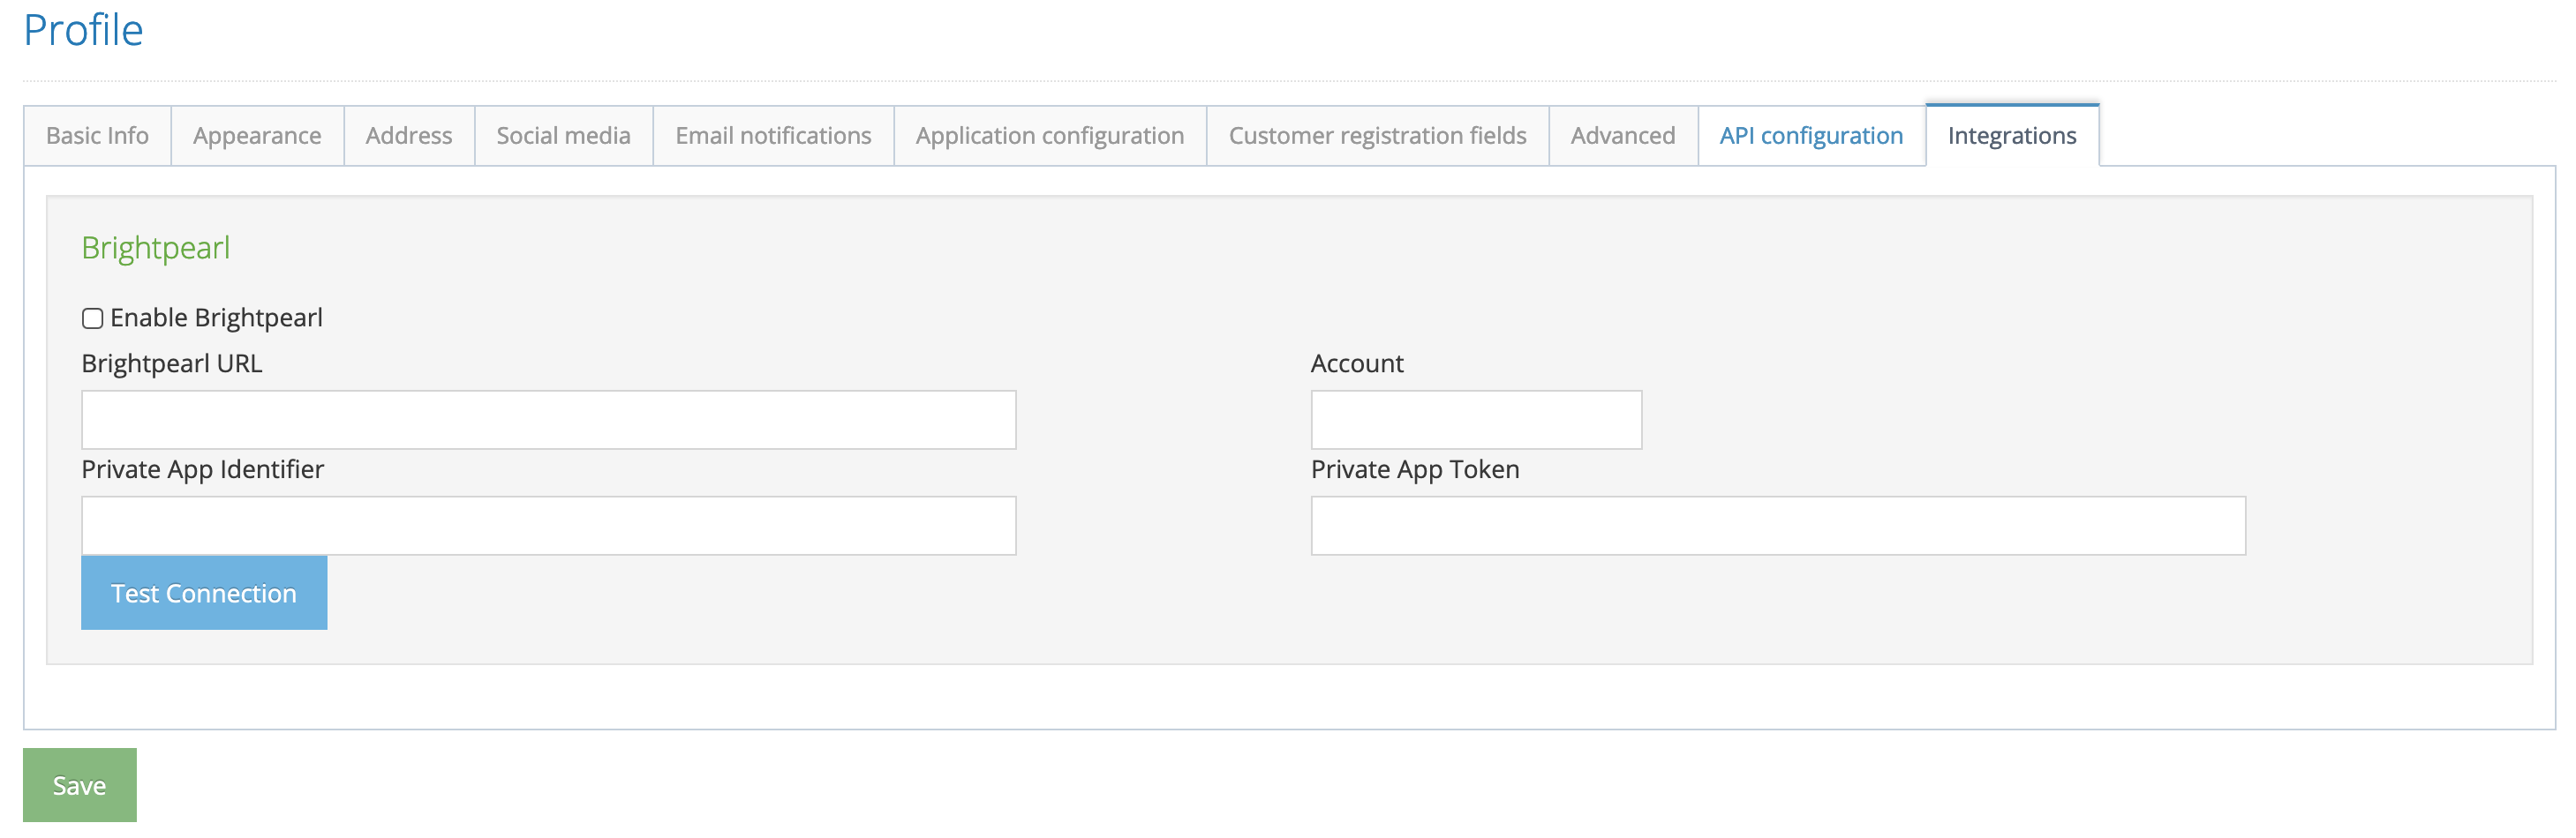
Task: Open the Email notifications tab
Action: pyautogui.click(x=773, y=136)
